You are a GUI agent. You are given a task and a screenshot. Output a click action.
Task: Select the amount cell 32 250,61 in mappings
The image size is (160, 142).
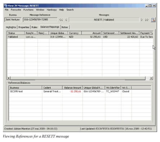point(92,37)
